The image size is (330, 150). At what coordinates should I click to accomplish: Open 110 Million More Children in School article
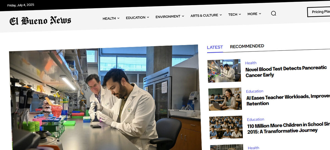pyautogui.click(x=288, y=128)
